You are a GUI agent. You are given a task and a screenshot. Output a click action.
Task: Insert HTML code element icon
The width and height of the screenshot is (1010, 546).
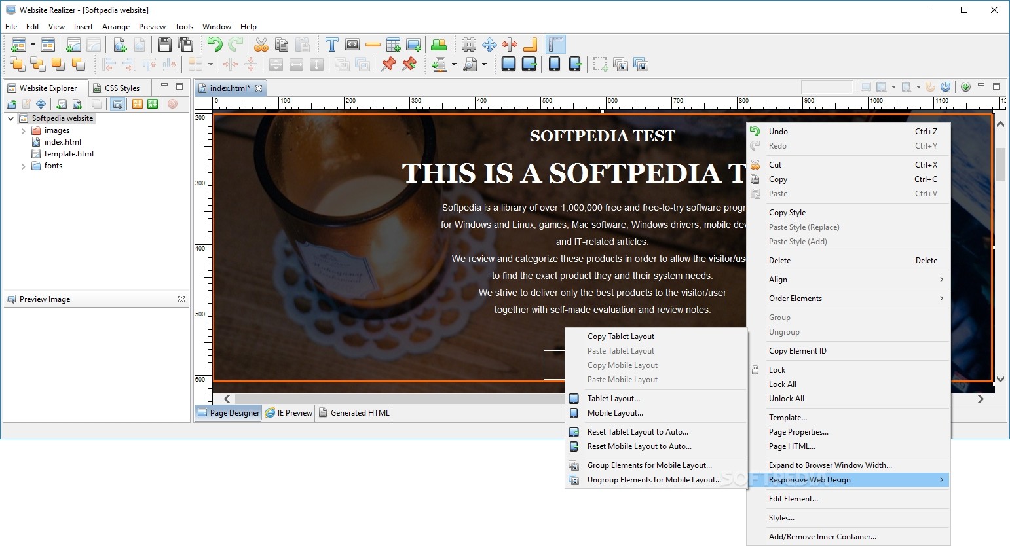[352, 45]
